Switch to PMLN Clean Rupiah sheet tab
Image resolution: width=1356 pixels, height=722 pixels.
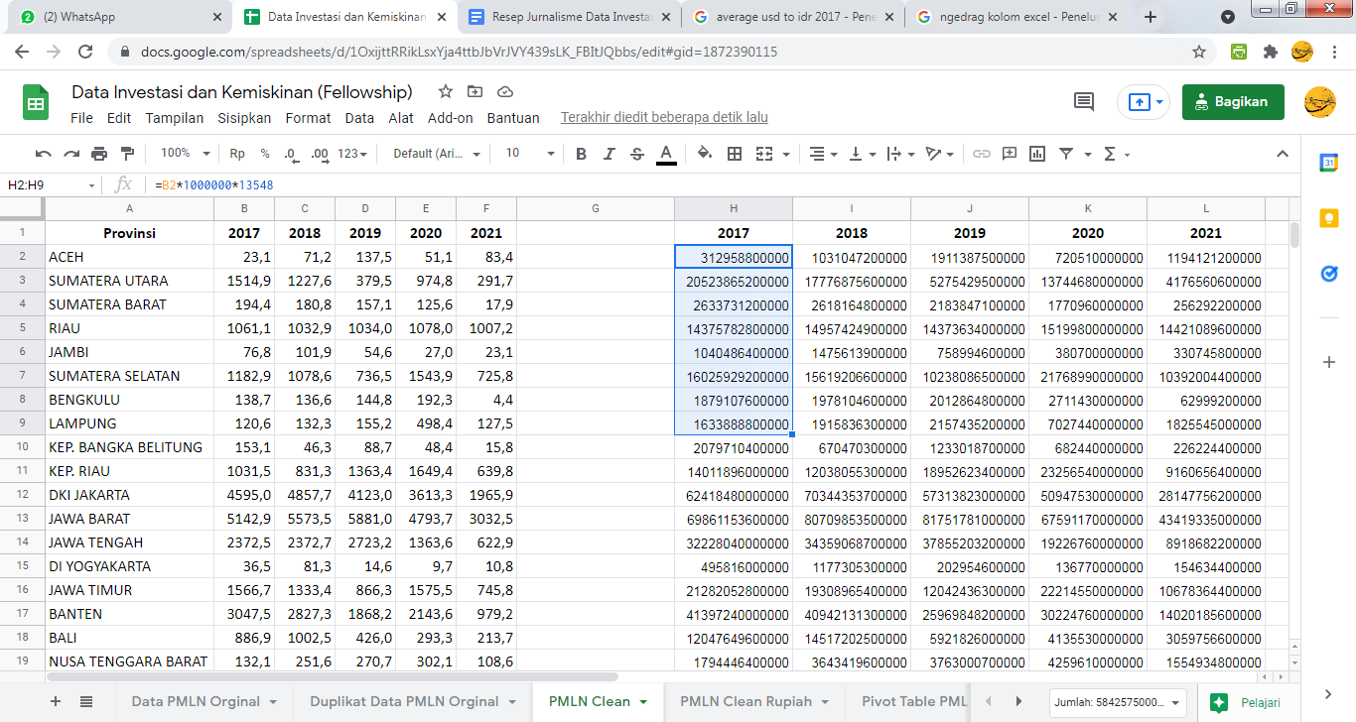[x=746, y=701]
